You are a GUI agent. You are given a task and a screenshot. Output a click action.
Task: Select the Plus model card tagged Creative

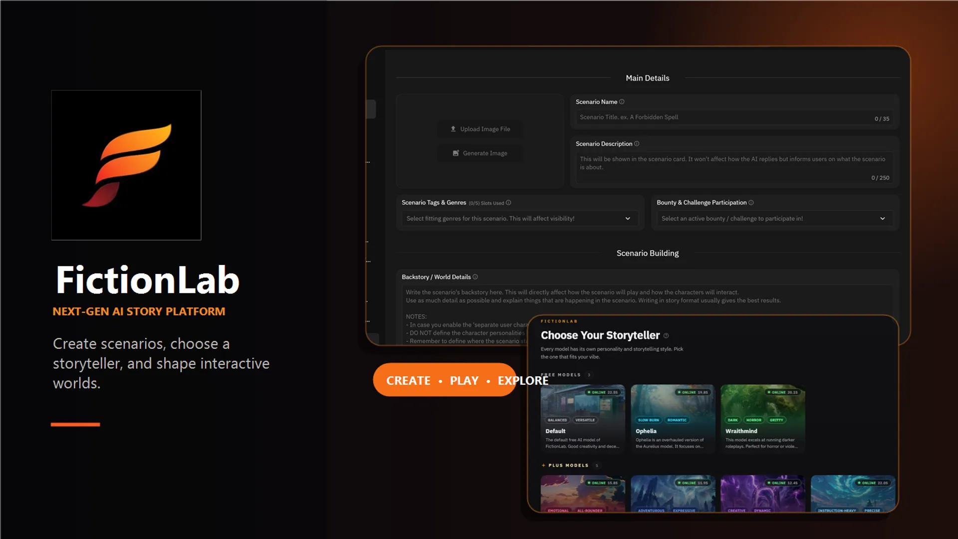point(762,494)
